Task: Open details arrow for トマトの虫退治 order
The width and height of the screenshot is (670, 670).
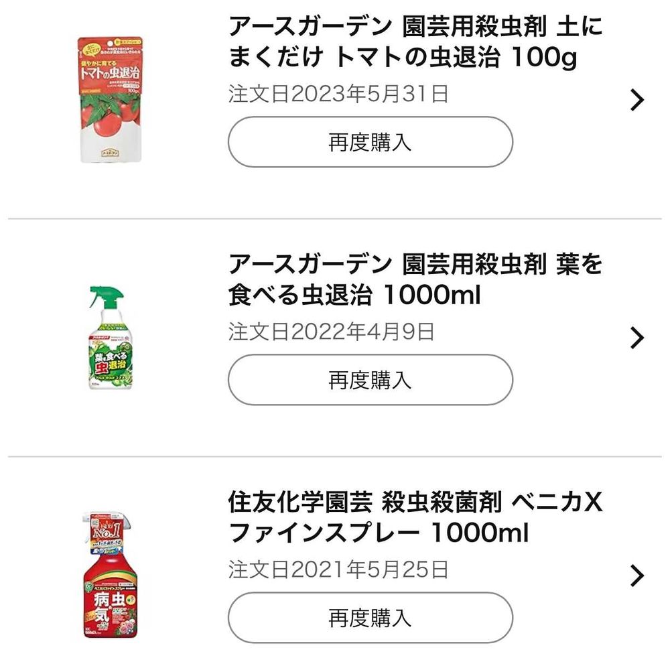Action: coord(637,100)
